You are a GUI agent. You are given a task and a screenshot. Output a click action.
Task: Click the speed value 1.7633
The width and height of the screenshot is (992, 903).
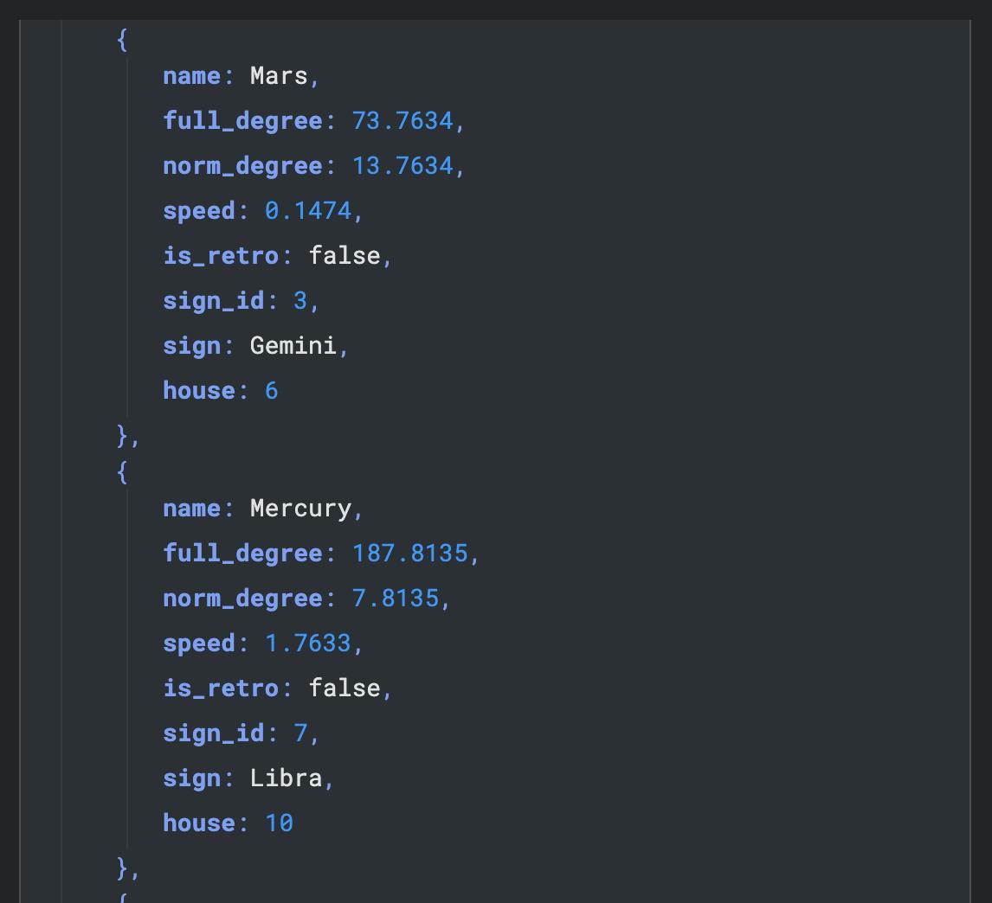[x=307, y=644]
